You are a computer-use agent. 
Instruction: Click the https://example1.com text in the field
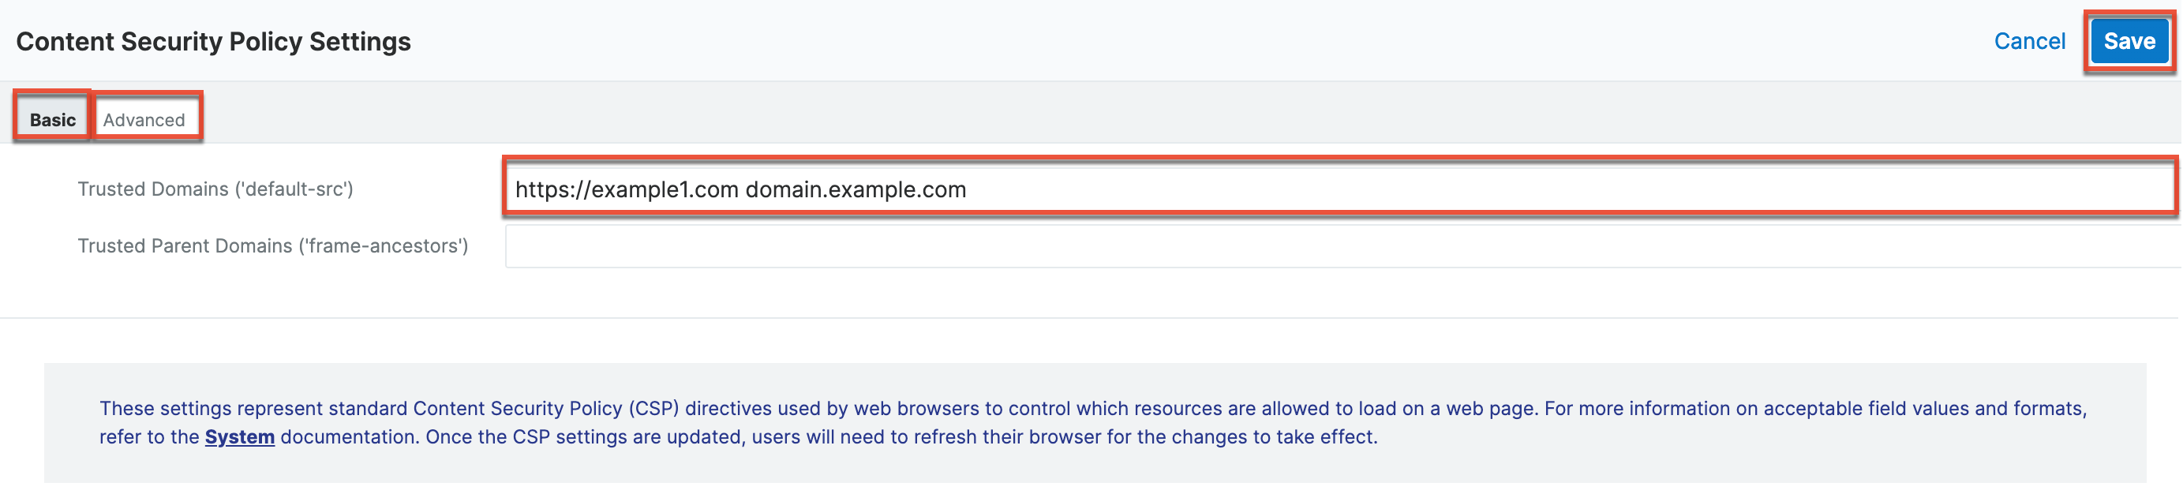point(627,189)
